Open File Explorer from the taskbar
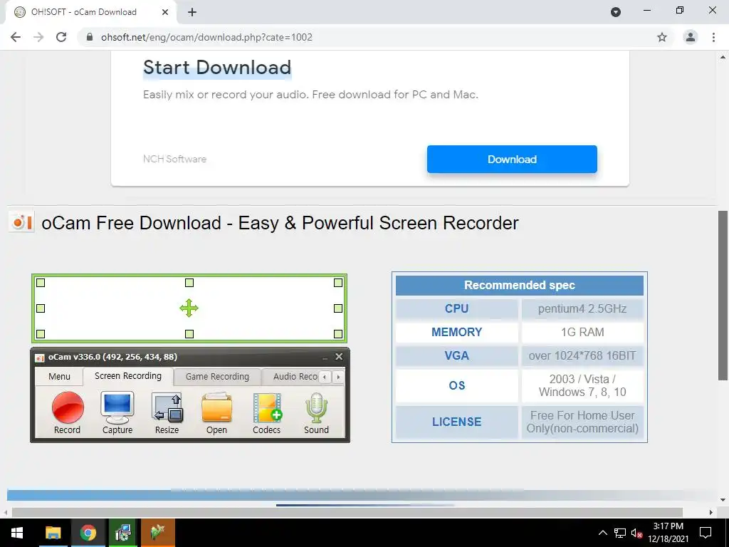 [x=53, y=533]
